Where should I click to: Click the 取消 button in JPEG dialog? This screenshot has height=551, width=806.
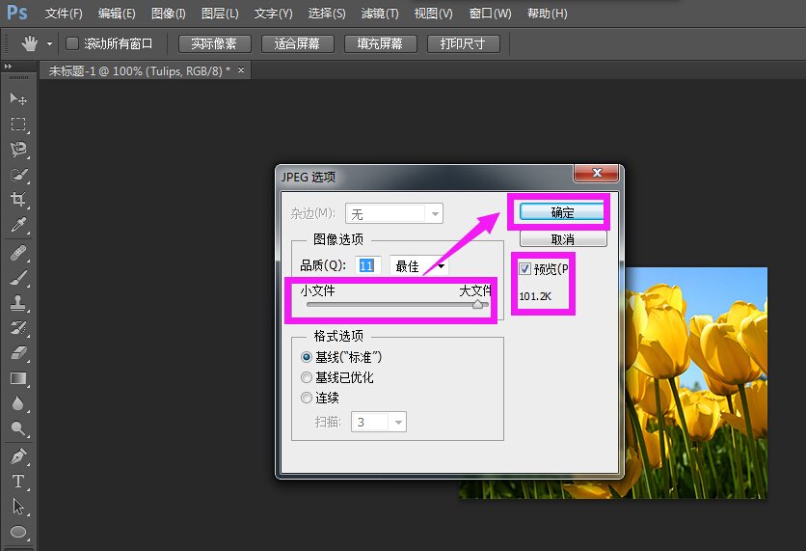point(562,238)
